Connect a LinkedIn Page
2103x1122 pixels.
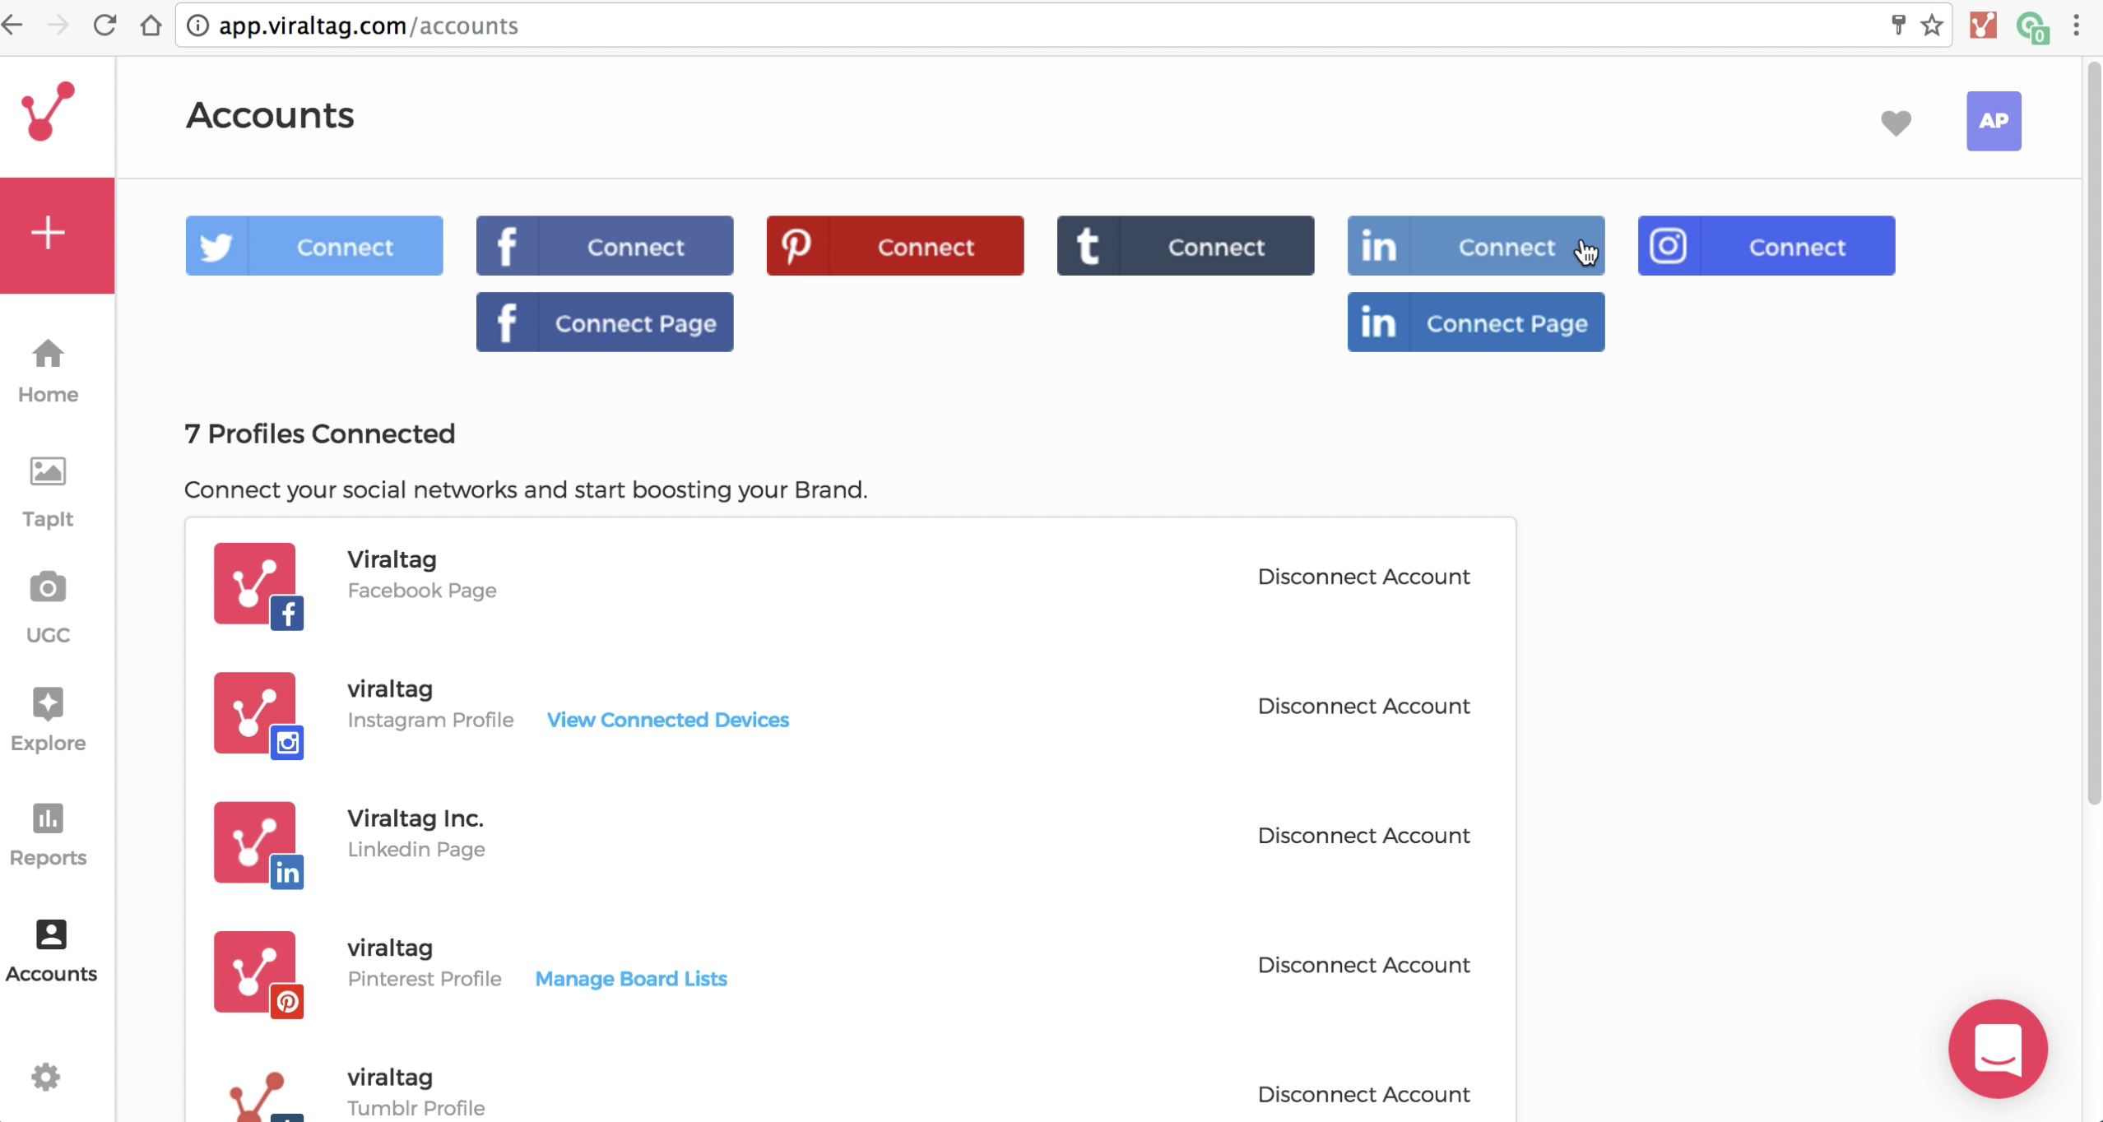click(x=1475, y=322)
